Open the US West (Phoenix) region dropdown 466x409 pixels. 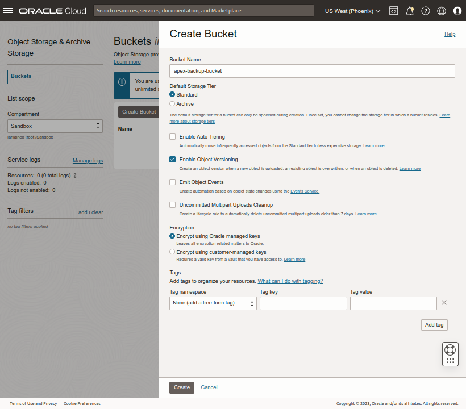[352, 11]
